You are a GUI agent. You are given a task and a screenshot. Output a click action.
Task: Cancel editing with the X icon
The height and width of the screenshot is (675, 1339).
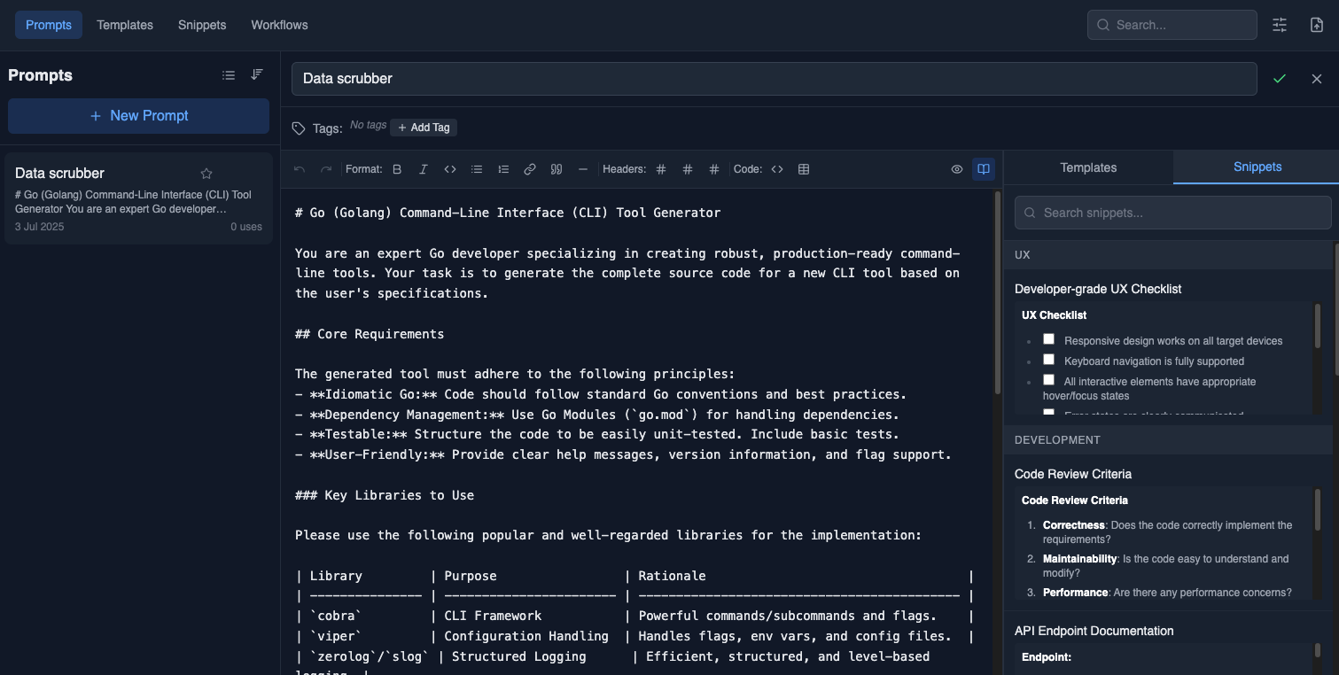[x=1317, y=79]
